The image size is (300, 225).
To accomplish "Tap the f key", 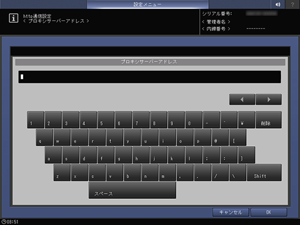I will pyautogui.click(x=106, y=155).
